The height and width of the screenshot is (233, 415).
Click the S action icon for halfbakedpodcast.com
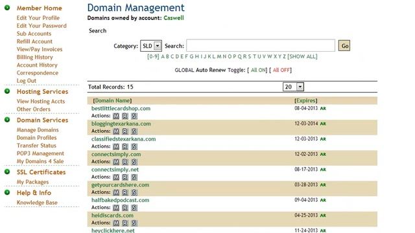coord(134,208)
